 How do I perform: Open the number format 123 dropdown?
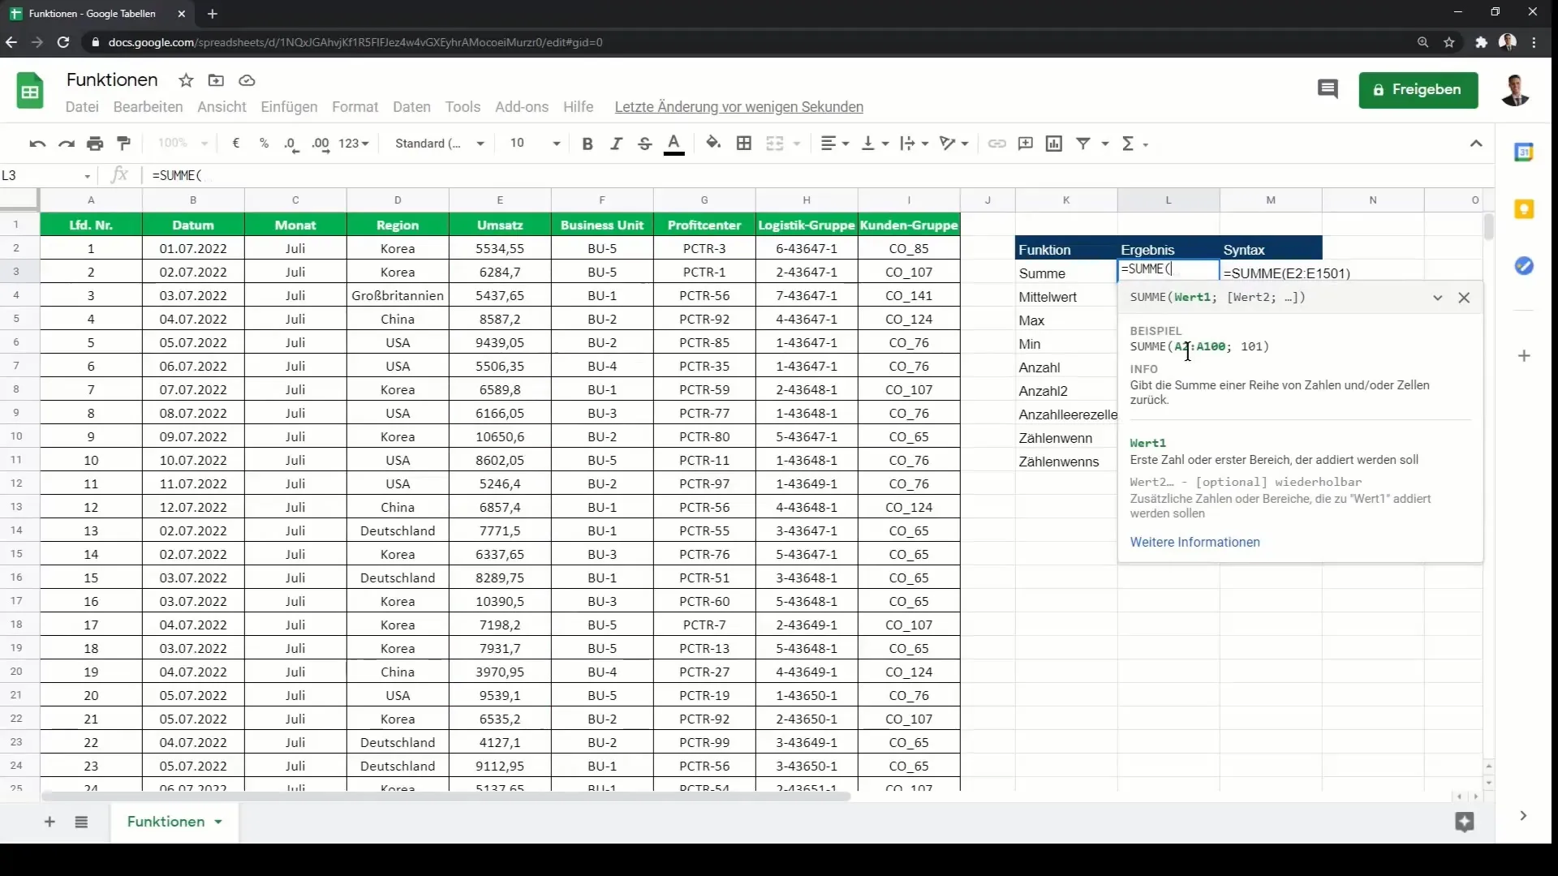click(354, 144)
